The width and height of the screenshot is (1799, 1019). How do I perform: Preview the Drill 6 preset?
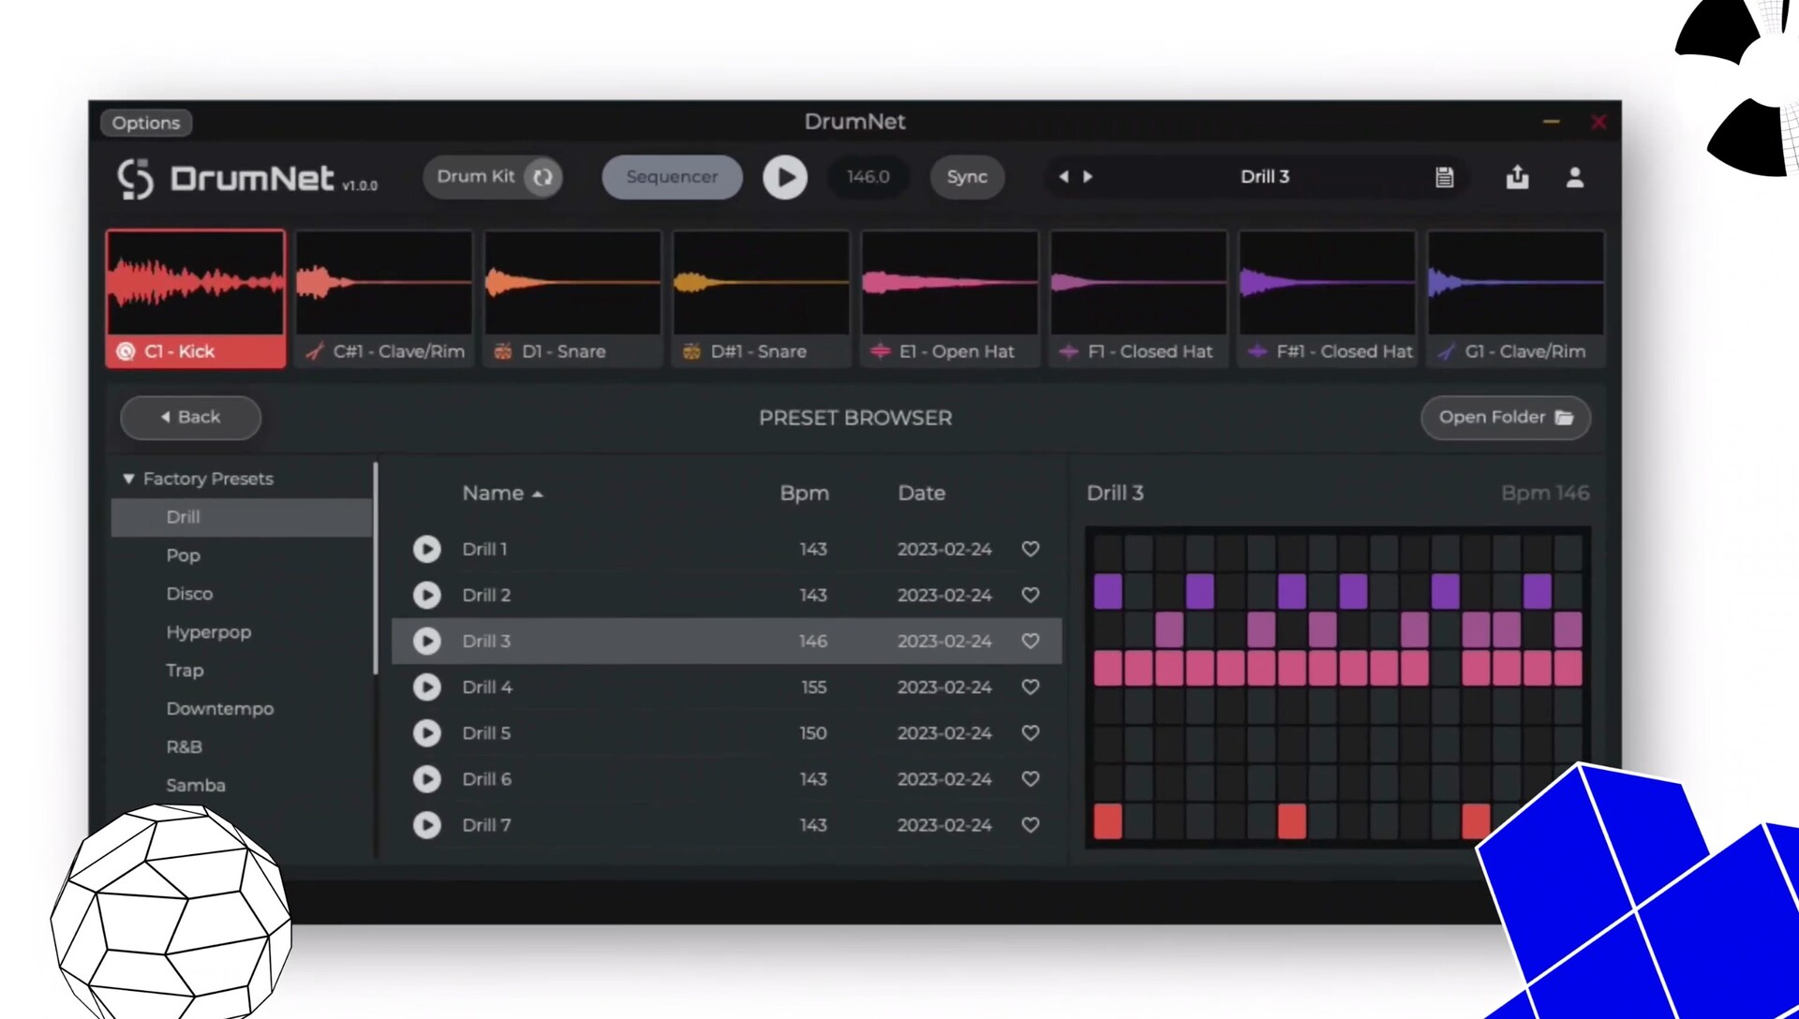tap(427, 778)
